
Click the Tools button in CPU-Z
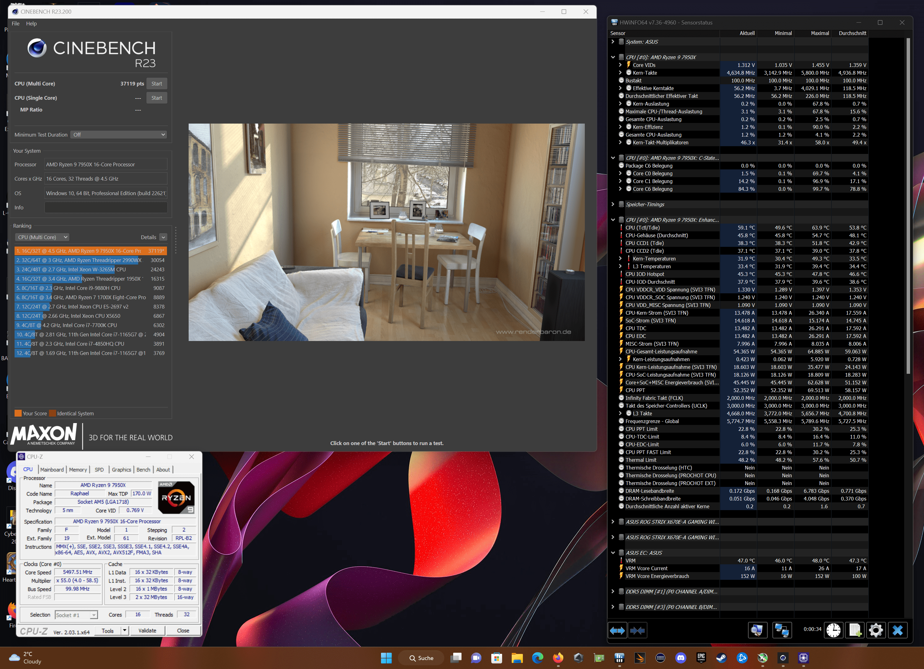point(107,631)
